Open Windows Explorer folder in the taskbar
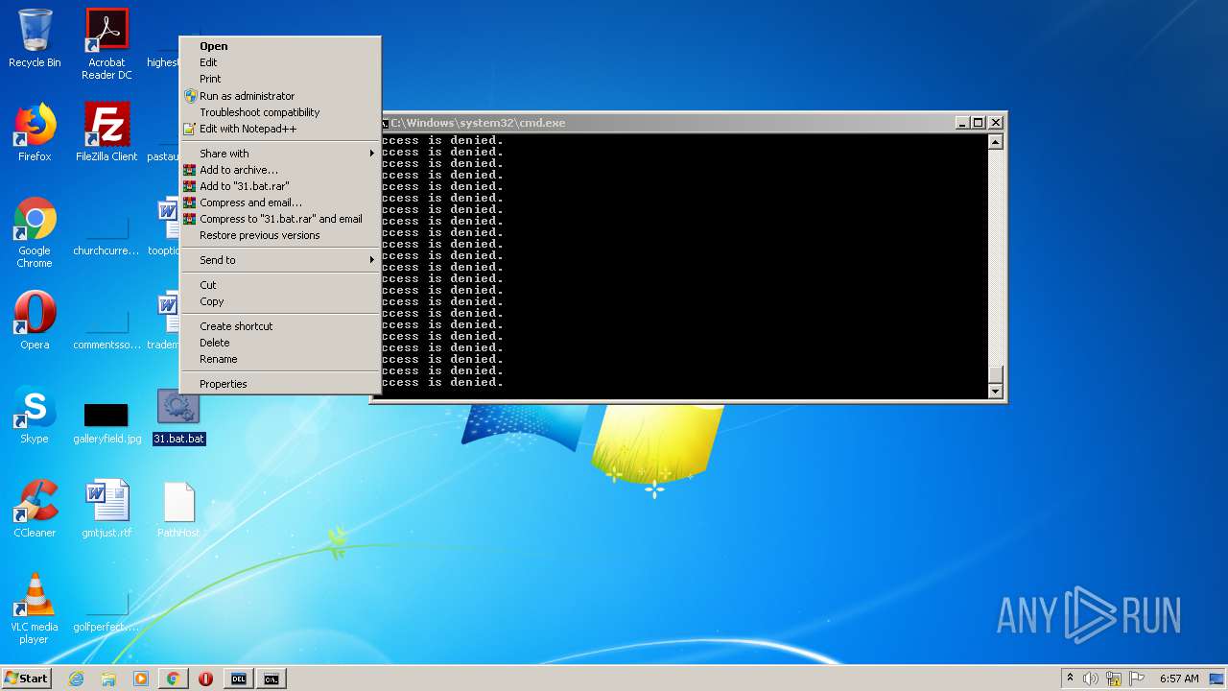 click(x=108, y=679)
